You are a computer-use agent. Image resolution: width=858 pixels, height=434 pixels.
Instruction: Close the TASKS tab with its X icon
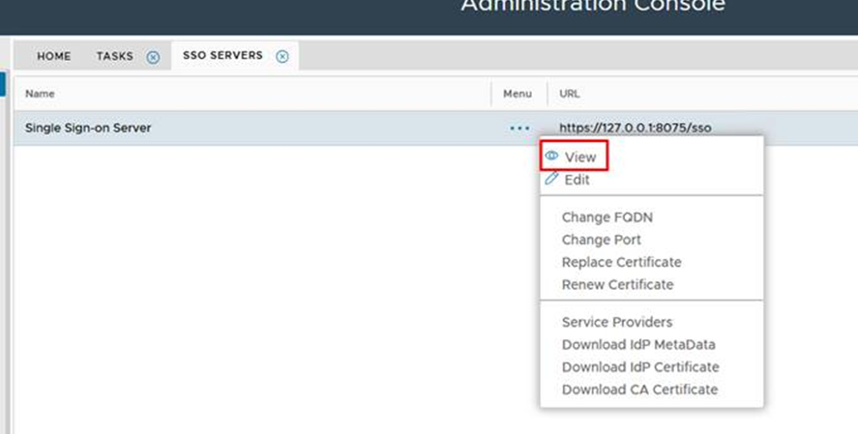click(x=153, y=57)
